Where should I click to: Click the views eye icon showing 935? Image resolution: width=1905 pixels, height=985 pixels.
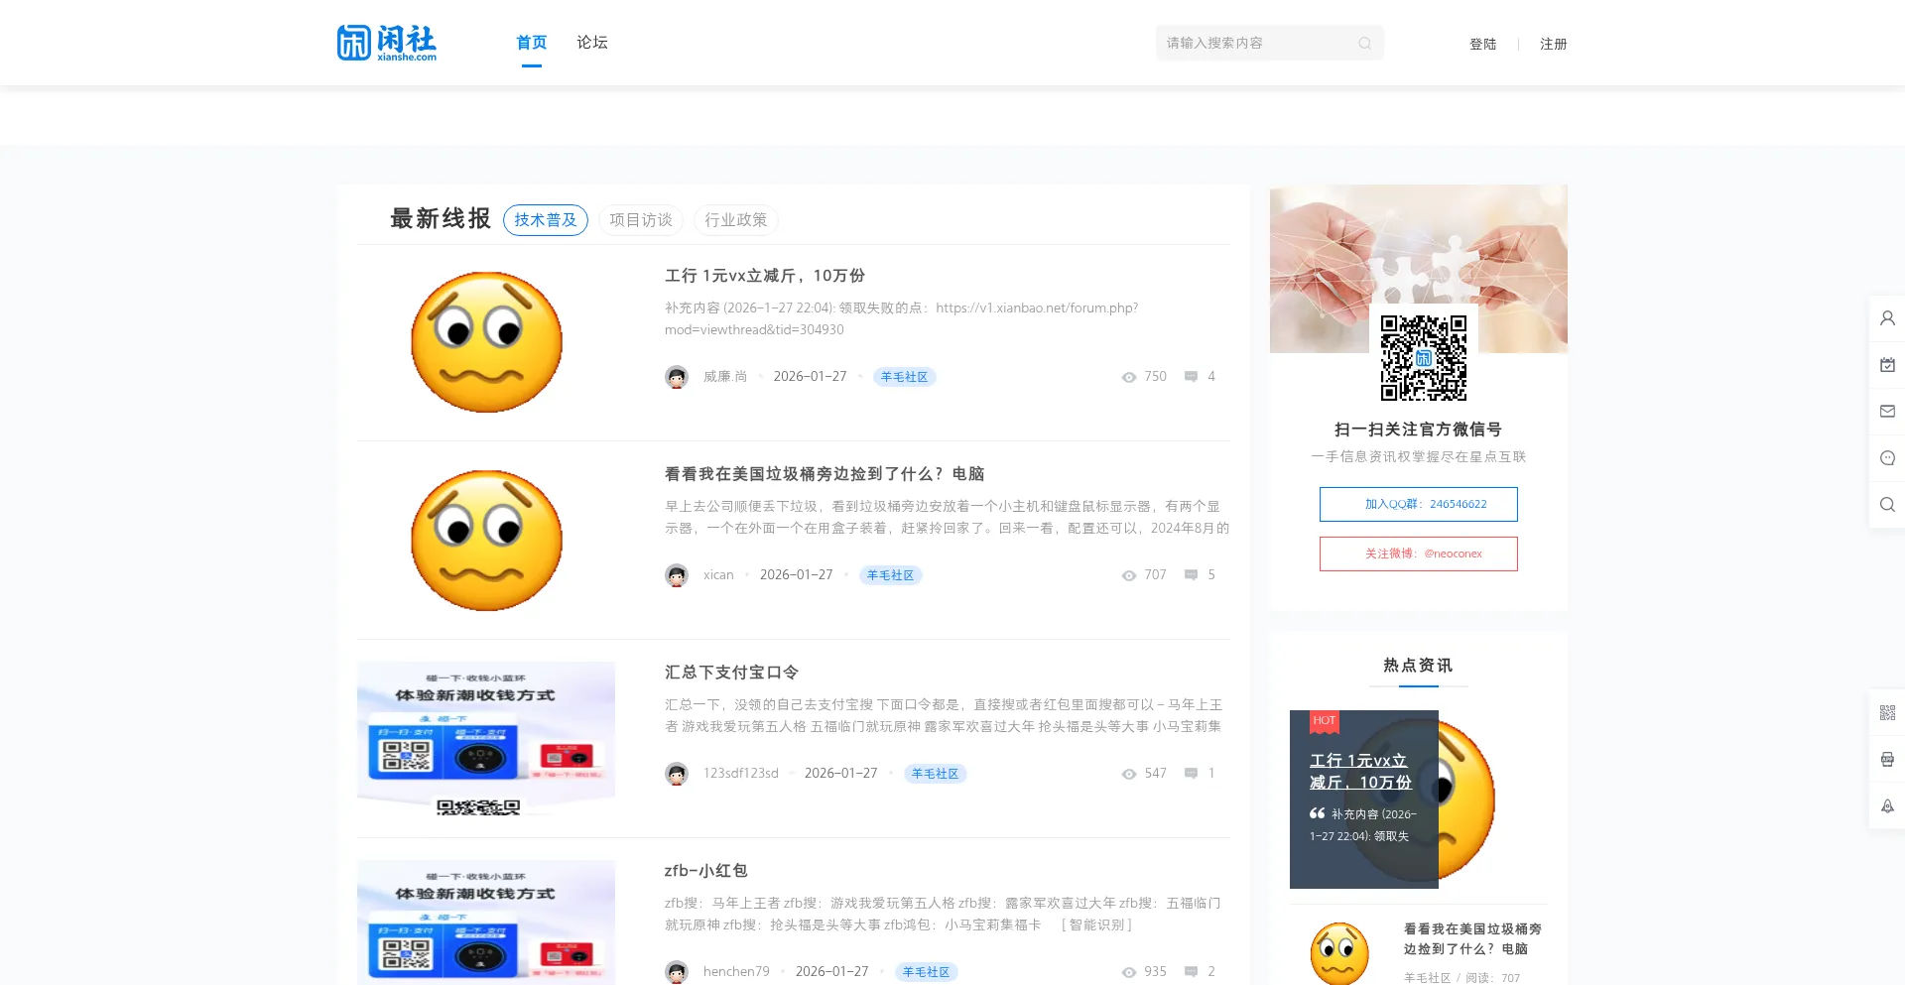1129,972
